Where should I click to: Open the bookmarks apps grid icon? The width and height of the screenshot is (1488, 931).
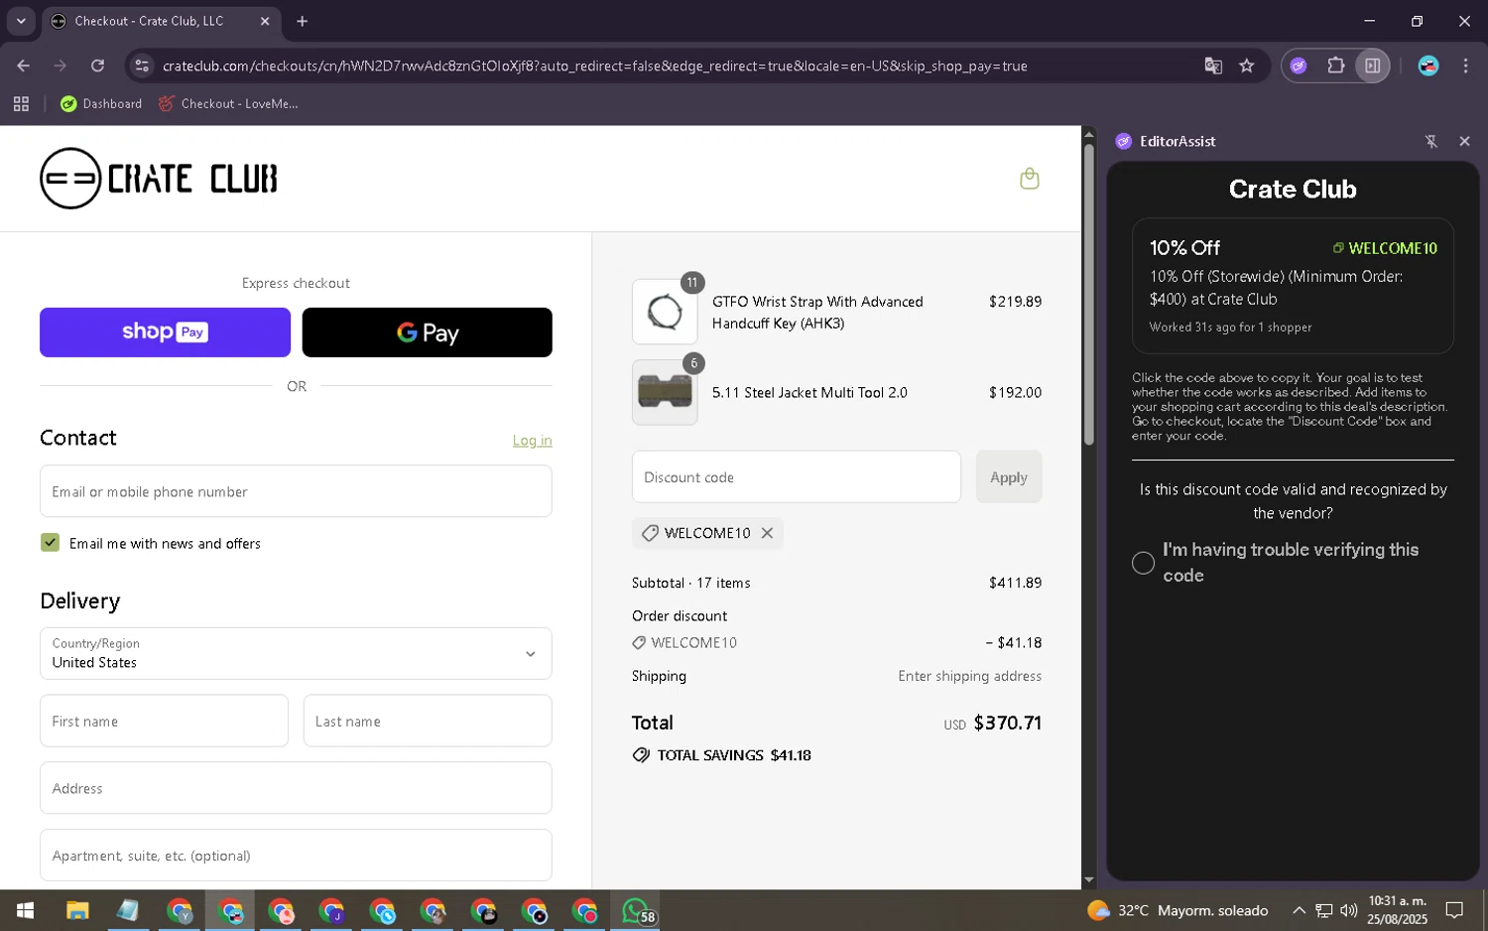pyautogui.click(x=21, y=103)
